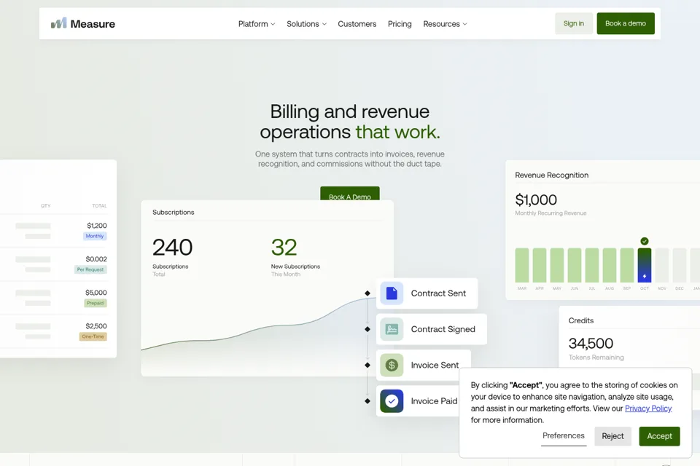
Task: Click the Sign in button
Action: point(574,23)
